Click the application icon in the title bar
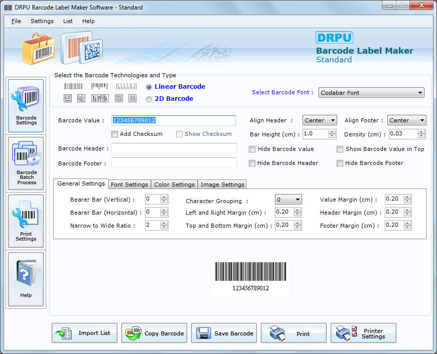Viewport: 437px width, 354px height. [8, 8]
